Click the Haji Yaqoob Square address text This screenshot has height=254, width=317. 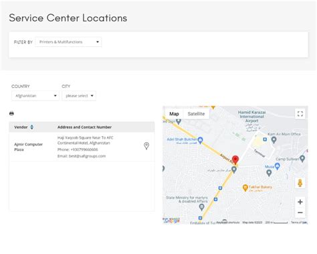86,140
